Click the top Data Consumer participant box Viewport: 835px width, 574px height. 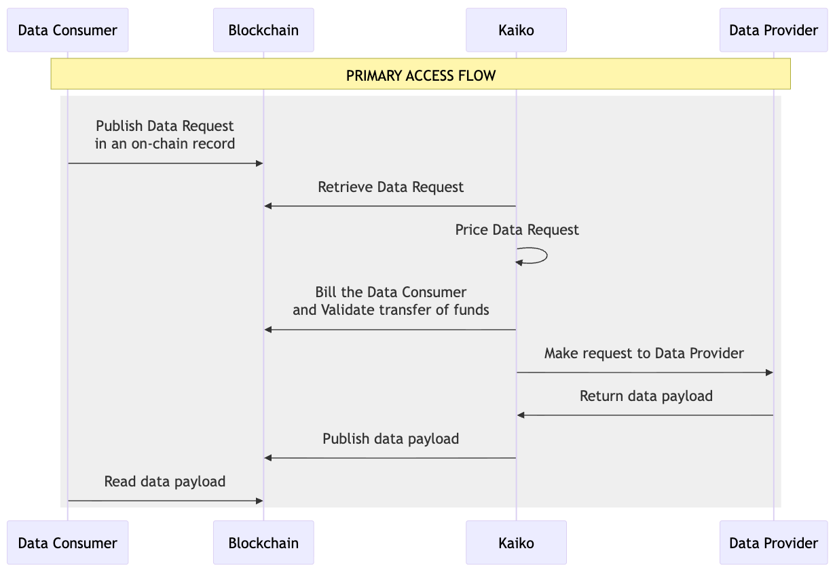click(67, 30)
